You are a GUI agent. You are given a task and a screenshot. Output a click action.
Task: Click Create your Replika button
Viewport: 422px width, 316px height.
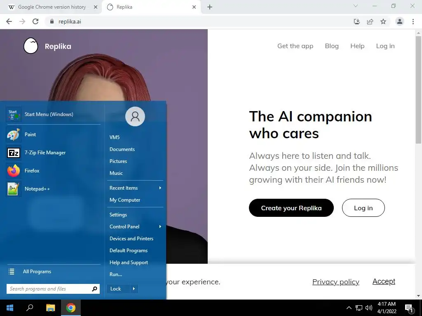[x=291, y=208]
